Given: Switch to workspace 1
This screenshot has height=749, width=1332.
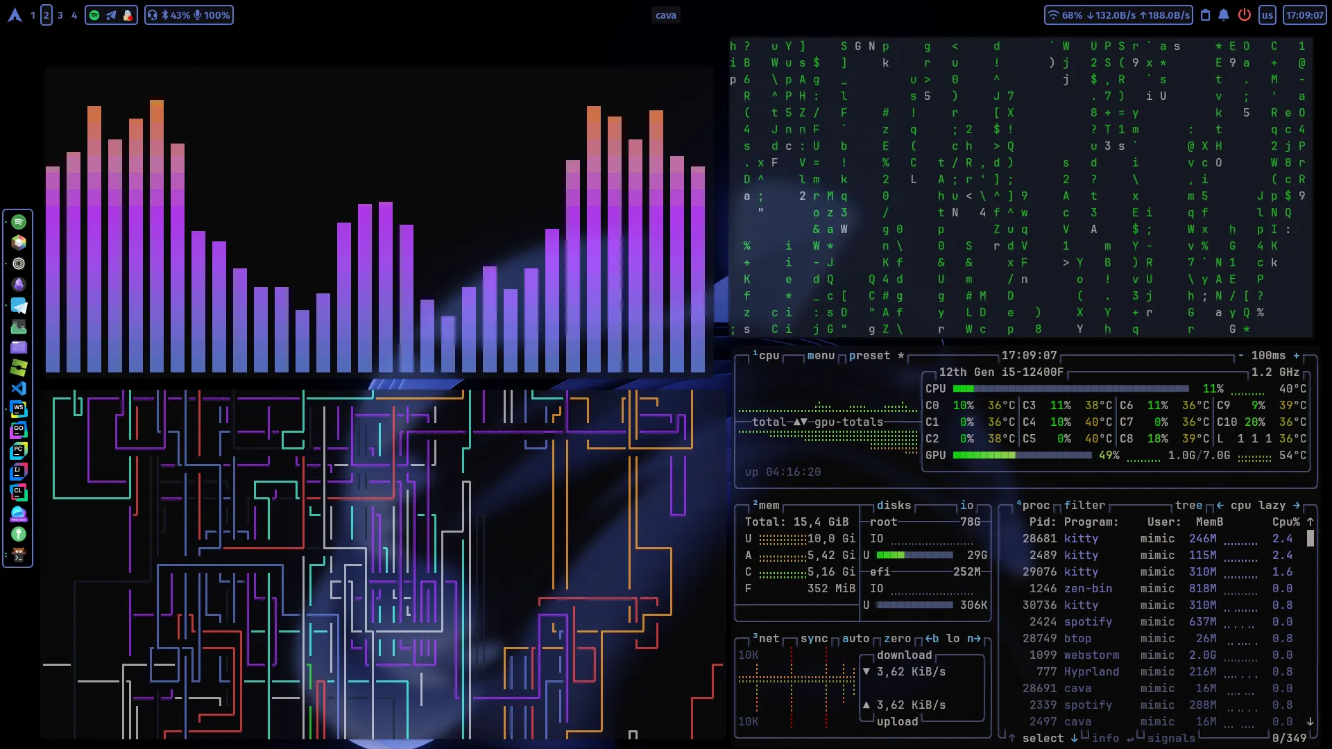Looking at the screenshot, I should pyautogui.click(x=33, y=15).
